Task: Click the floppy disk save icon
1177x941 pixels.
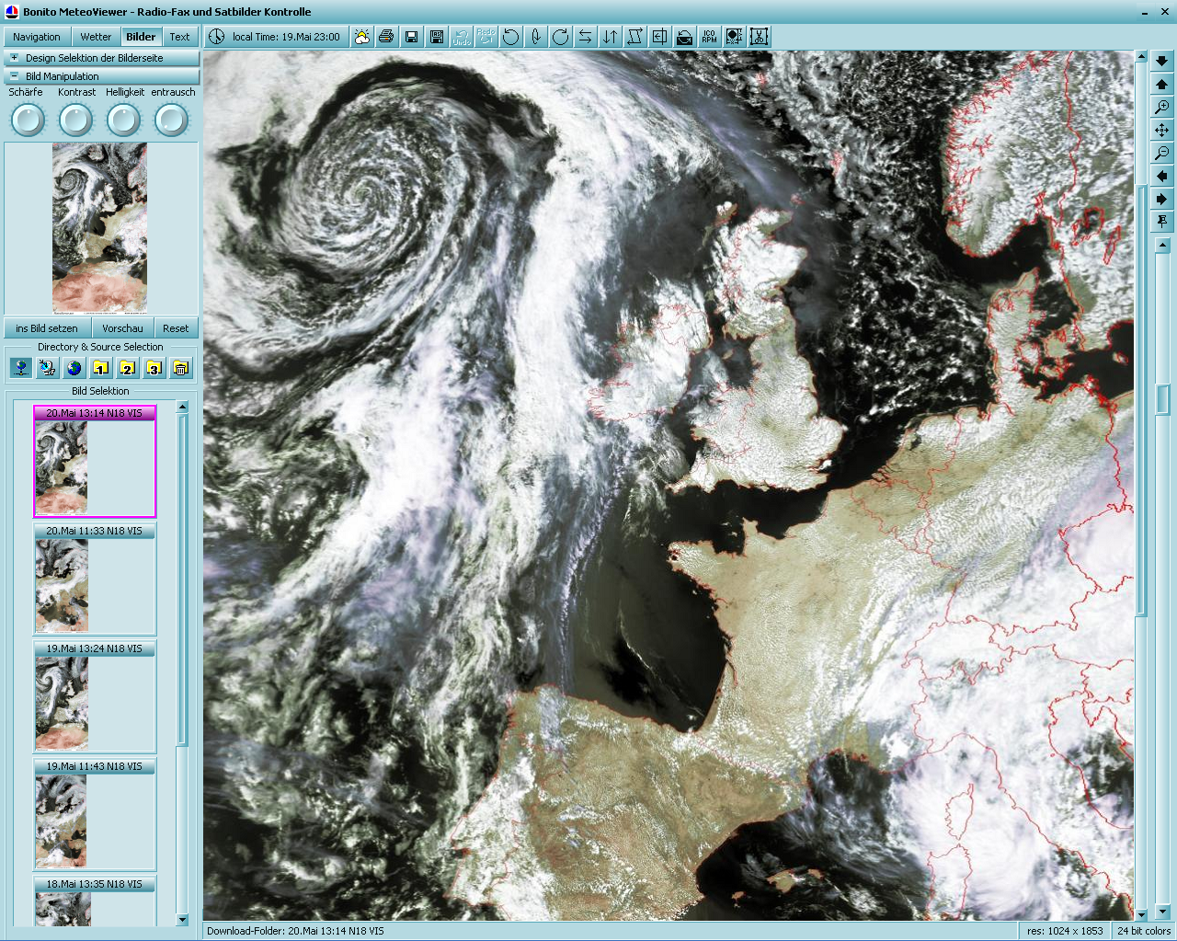Action: (x=412, y=37)
